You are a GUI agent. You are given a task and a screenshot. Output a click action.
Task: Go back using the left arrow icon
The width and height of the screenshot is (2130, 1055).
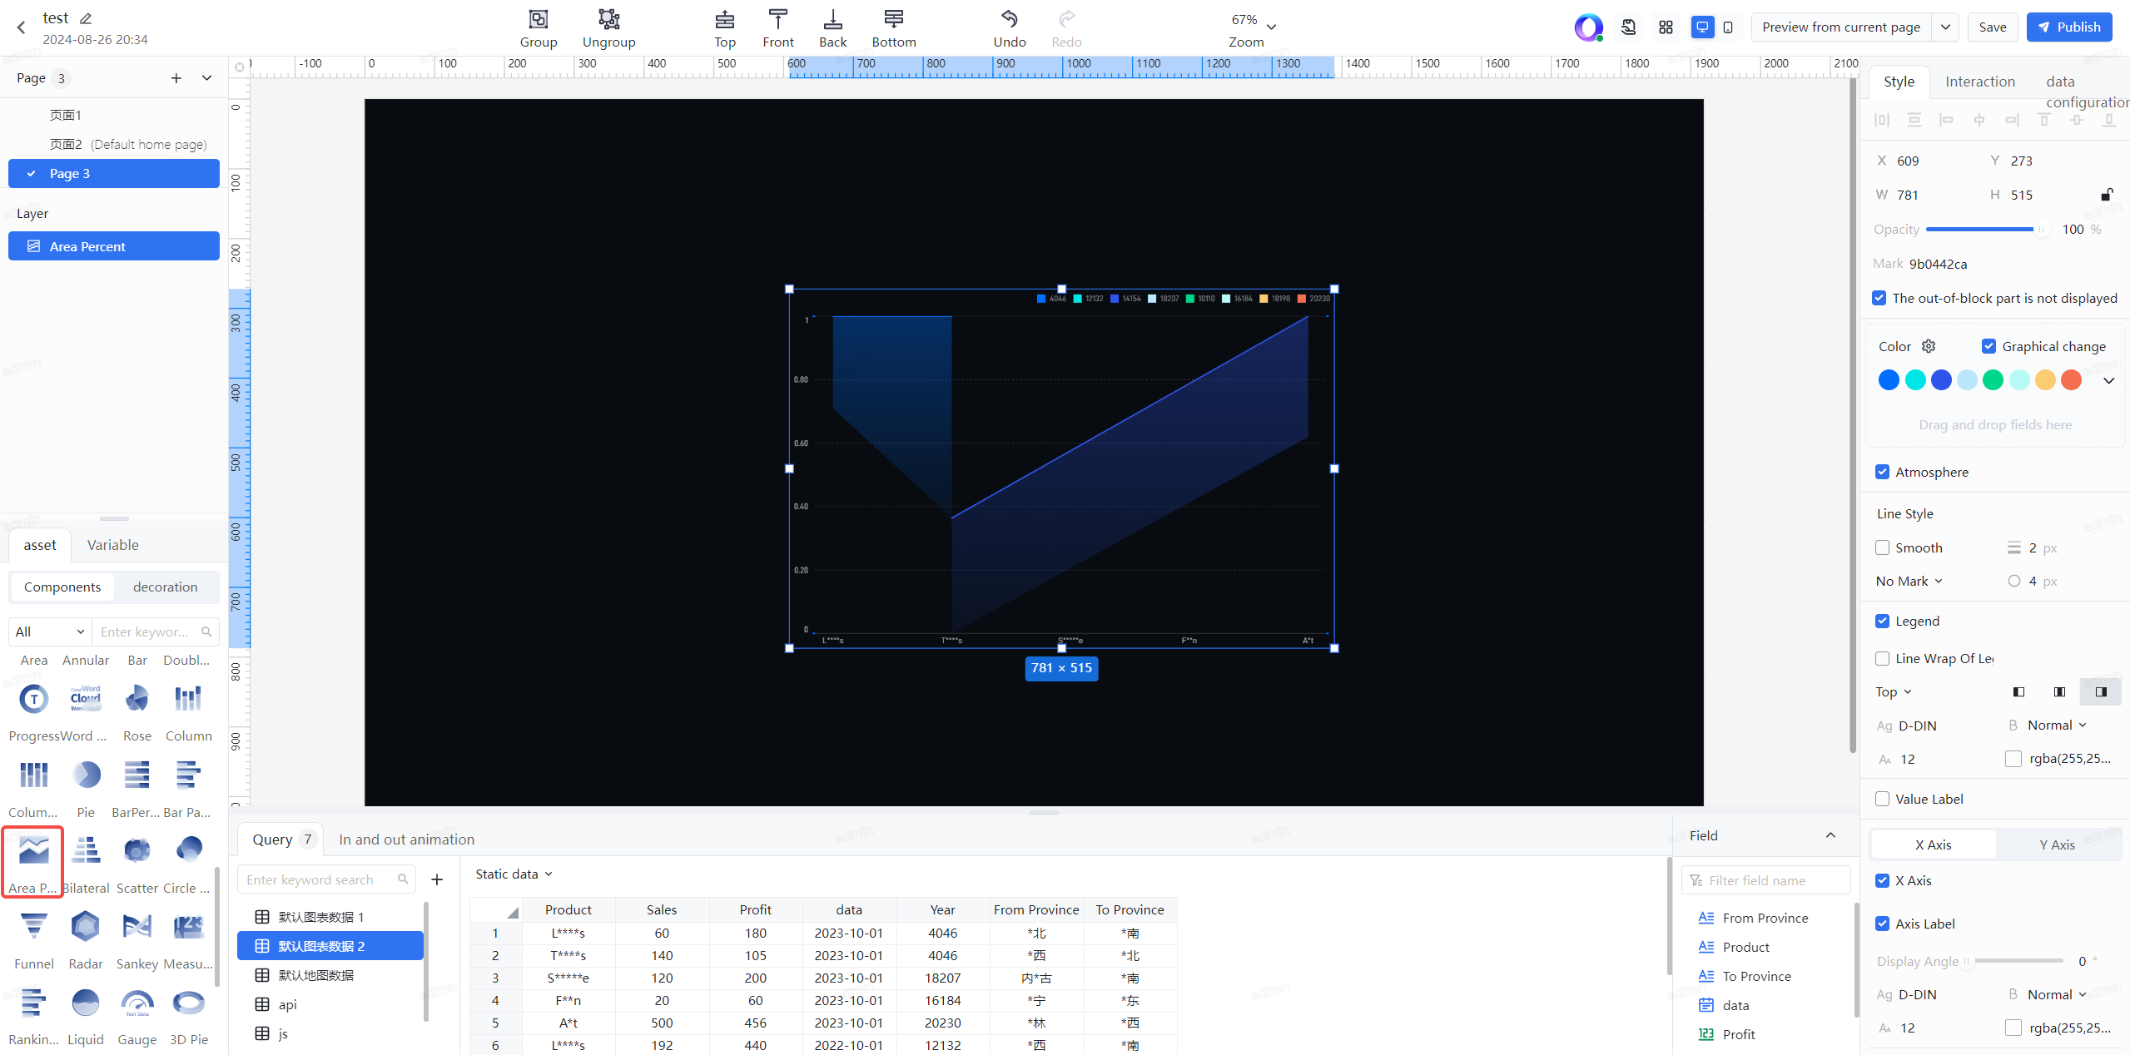click(x=22, y=27)
